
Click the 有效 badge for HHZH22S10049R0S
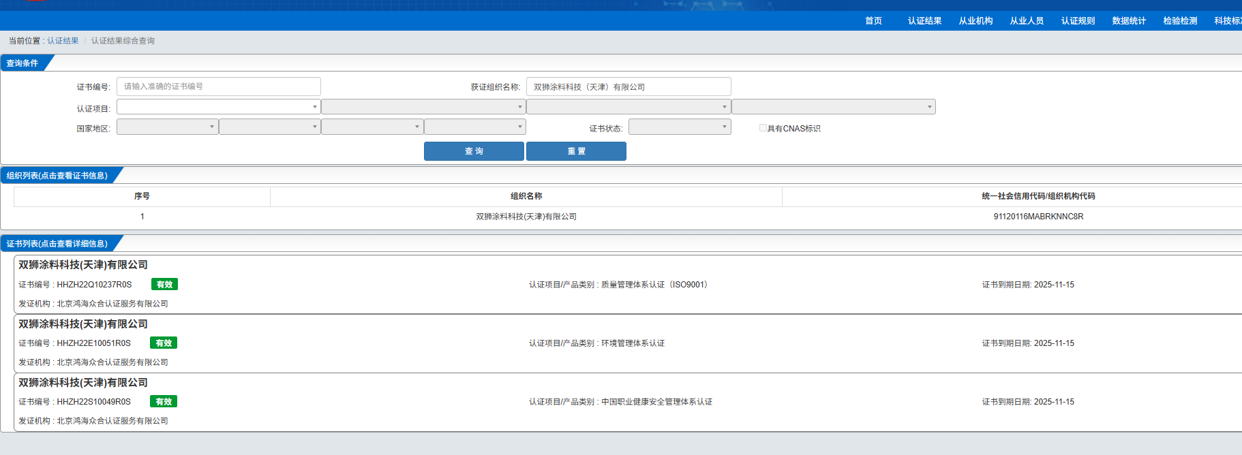click(x=164, y=402)
